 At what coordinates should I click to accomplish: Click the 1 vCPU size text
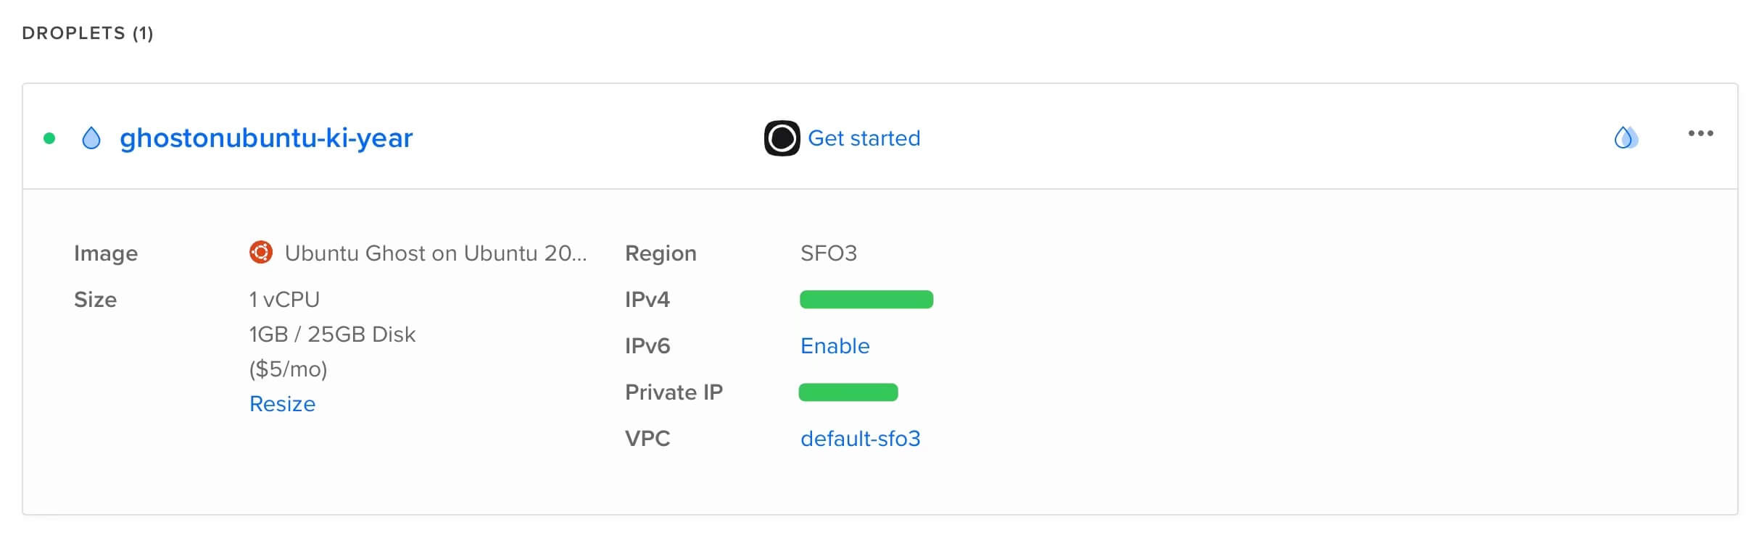point(284,300)
